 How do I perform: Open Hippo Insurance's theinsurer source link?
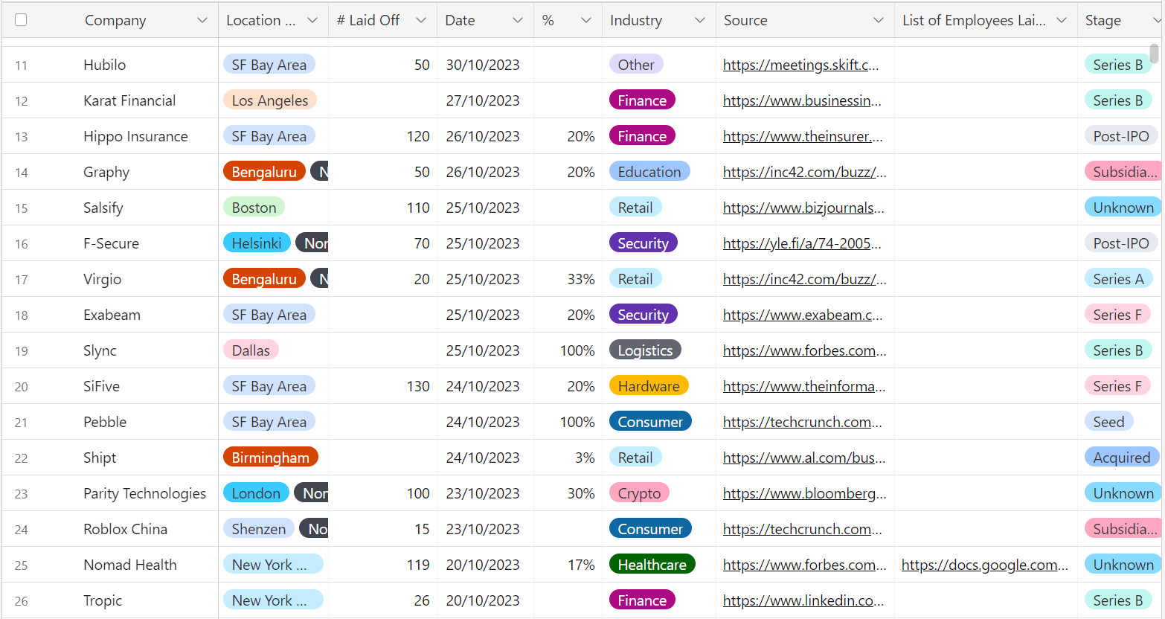pyautogui.click(x=803, y=136)
